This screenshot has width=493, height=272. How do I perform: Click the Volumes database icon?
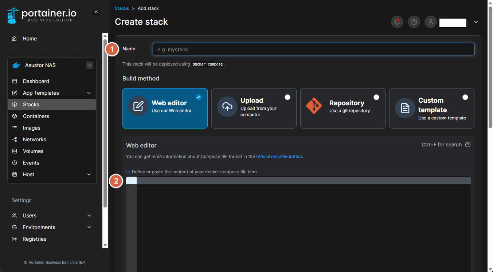(x=15, y=151)
